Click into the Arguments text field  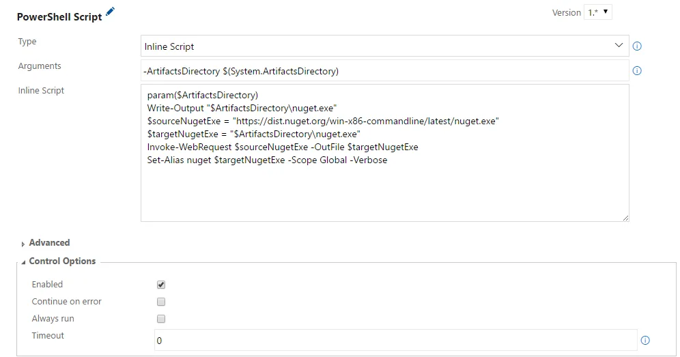tap(384, 71)
